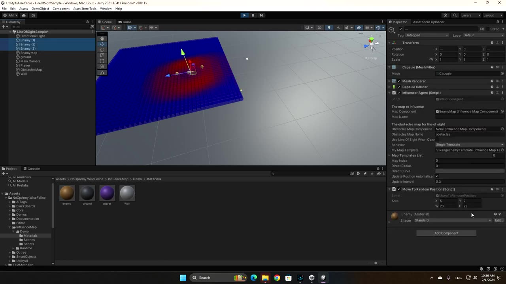The width and height of the screenshot is (506, 284).
Task: Click the global search magnifier icon
Action: click(x=455, y=15)
